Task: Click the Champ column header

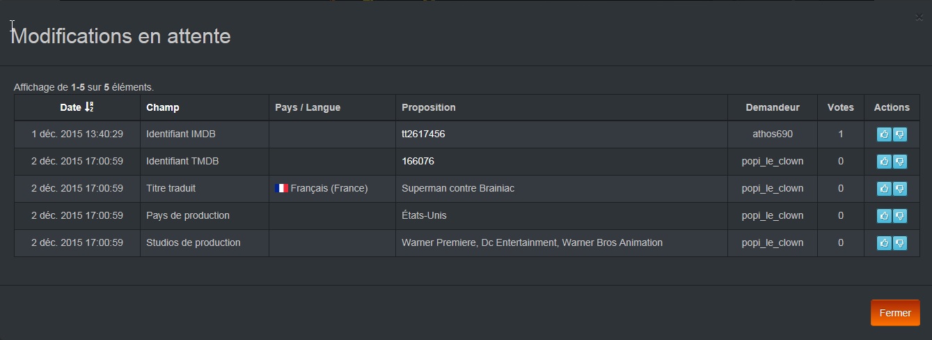Action: (162, 107)
